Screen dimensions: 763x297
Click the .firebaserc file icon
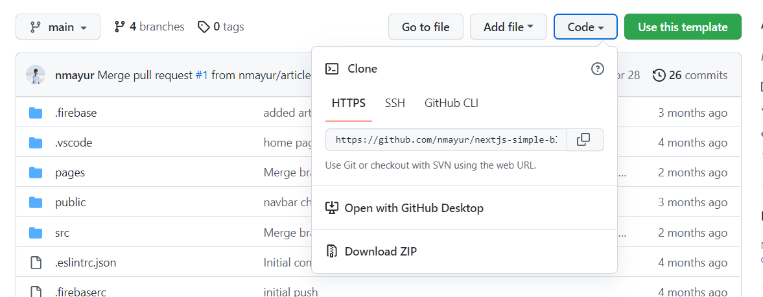pyautogui.click(x=36, y=292)
